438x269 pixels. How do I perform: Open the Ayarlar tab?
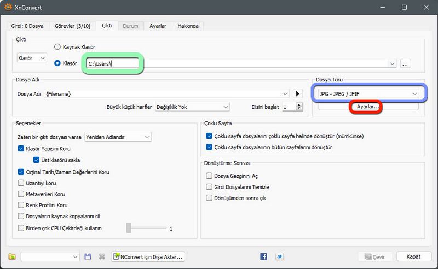coord(158,26)
